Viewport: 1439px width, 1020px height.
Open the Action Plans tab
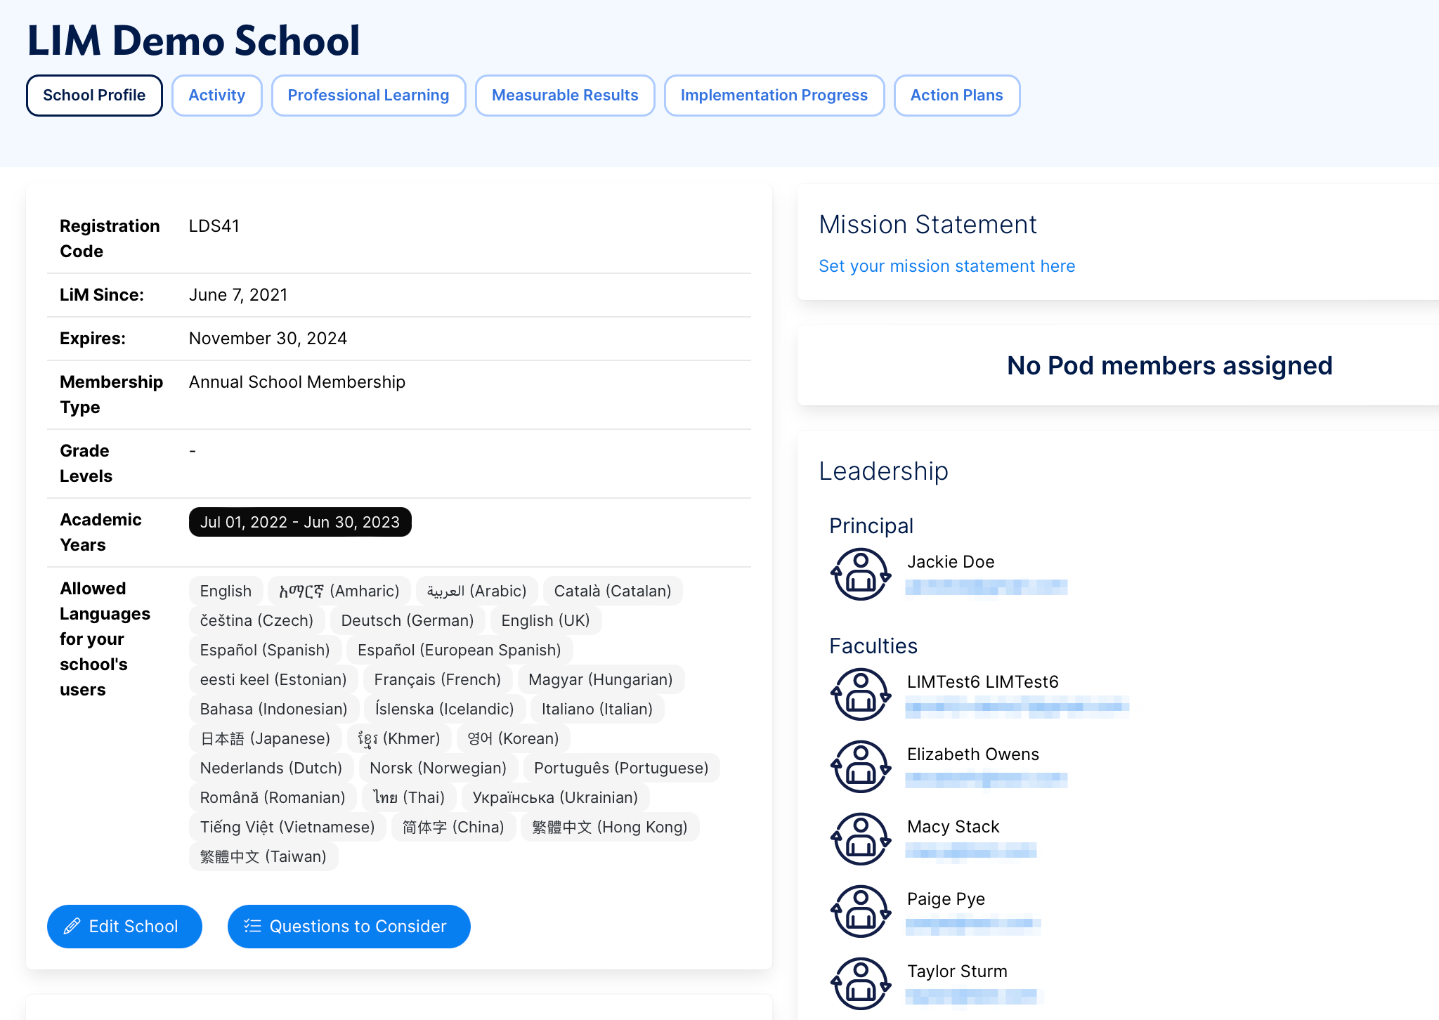click(956, 95)
